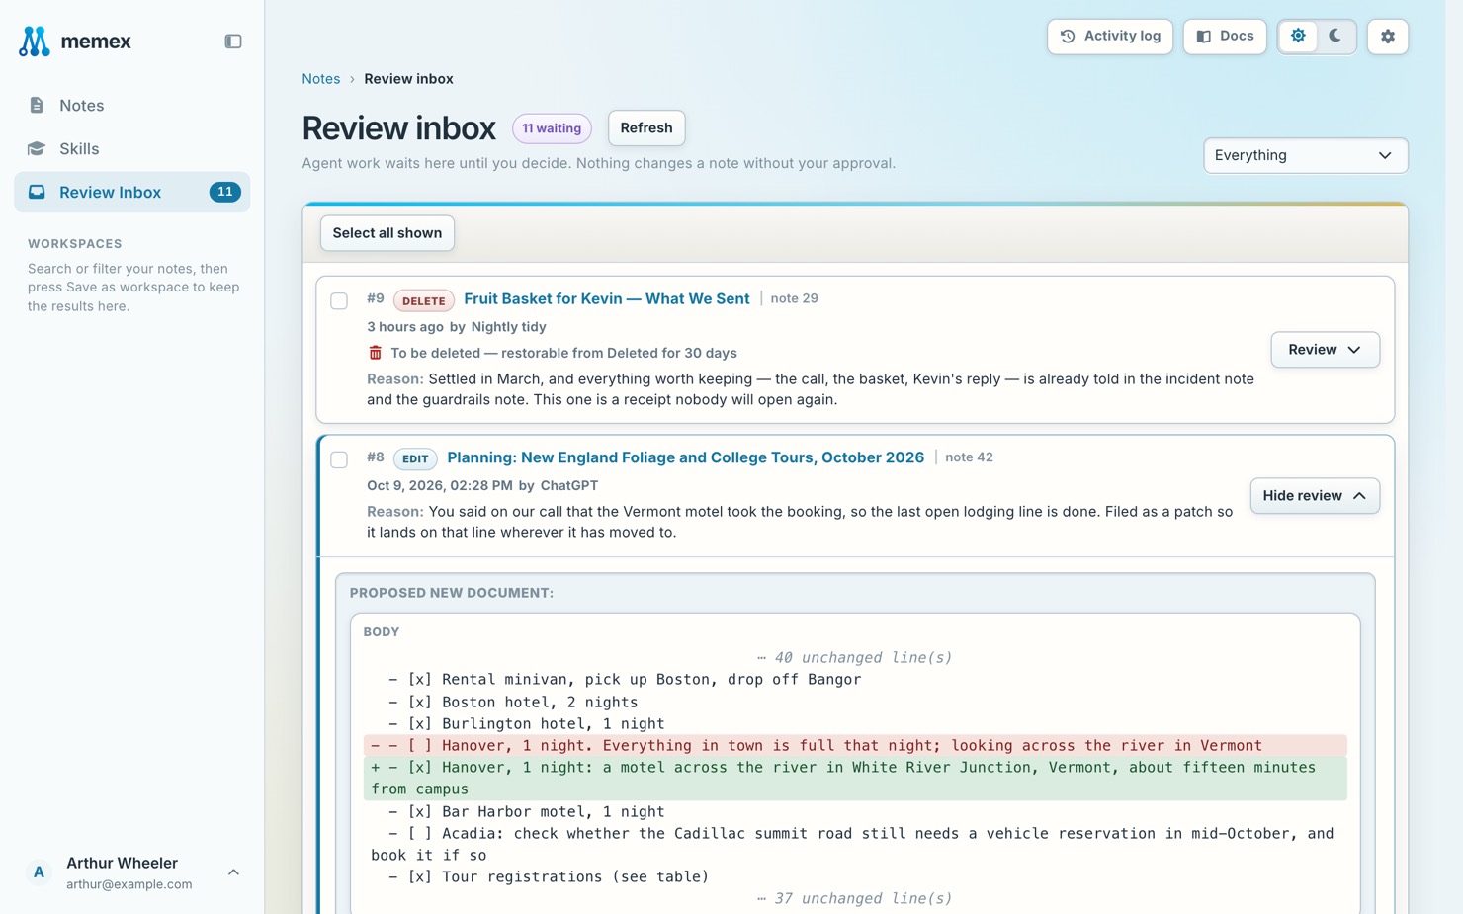Check the box for item #9 Fruit Basket

[339, 300]
